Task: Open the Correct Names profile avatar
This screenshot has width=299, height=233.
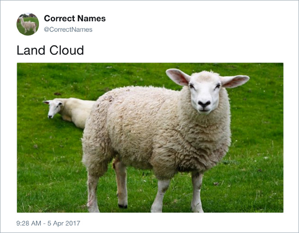Action: pyautogui.click(x=28, y=24)
